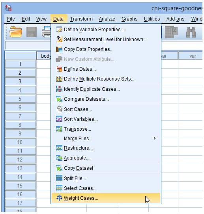Viewport: 204px width, 214px height.
Task: Open the Window menu
Action: pos(197,19)
